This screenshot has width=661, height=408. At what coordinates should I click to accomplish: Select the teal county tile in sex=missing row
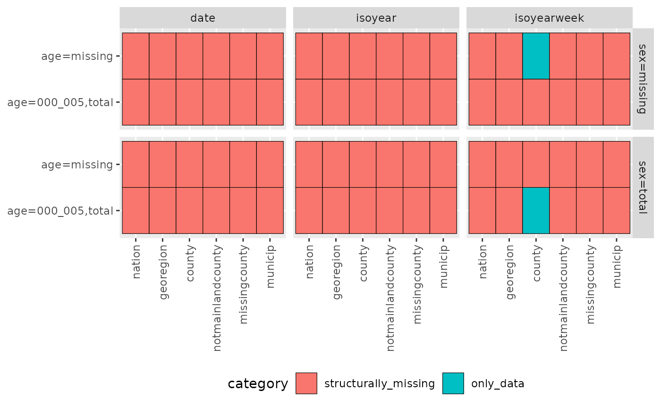click(x=536, y=56)
